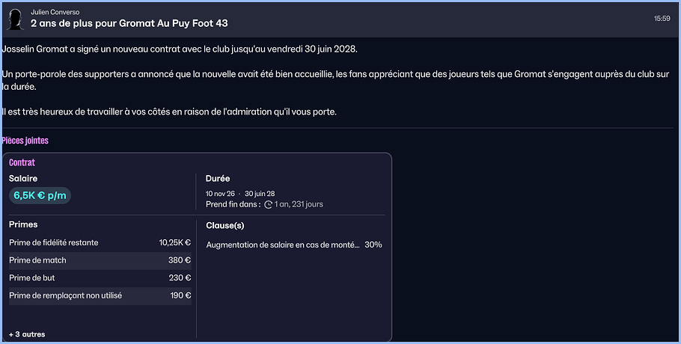Click the 'Primes' section header

[23, 224]
